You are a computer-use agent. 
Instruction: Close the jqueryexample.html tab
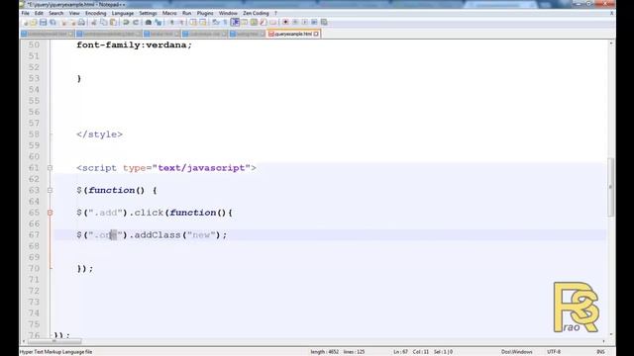tap(316, 34)
